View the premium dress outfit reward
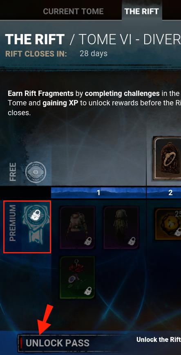The width and height of the screenshot is (181, 355). click(121, 228)
